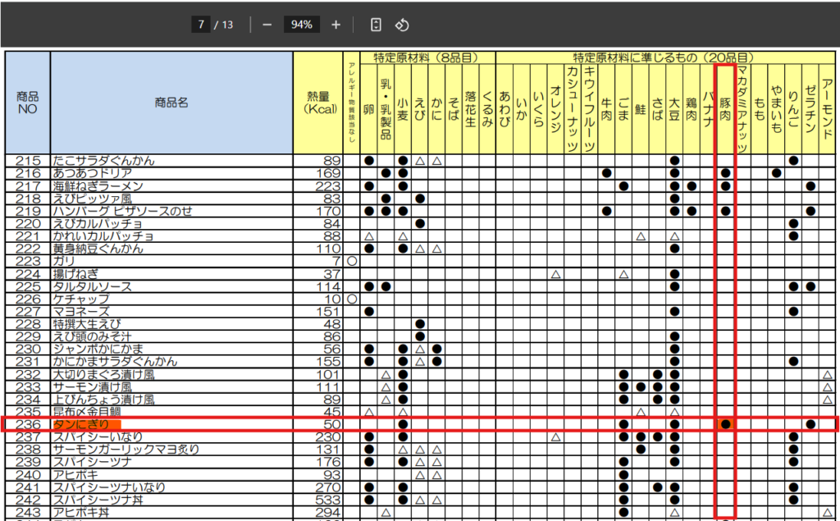
Task: Click the 94% zoom level field
Action: pyautogui.click(x=301, y=25)
